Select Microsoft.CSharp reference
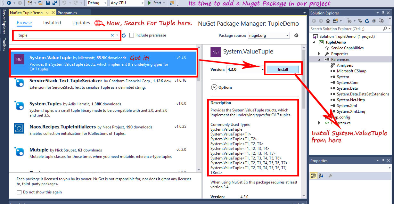 point(351,71)
